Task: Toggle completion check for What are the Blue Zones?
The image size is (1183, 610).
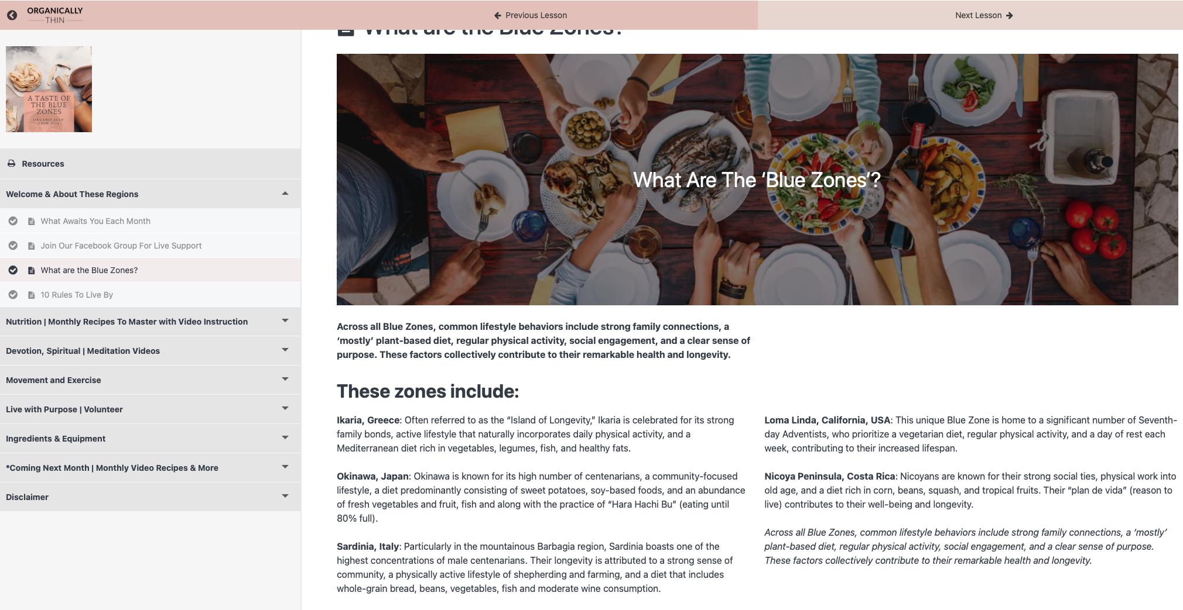Action: 13,270
